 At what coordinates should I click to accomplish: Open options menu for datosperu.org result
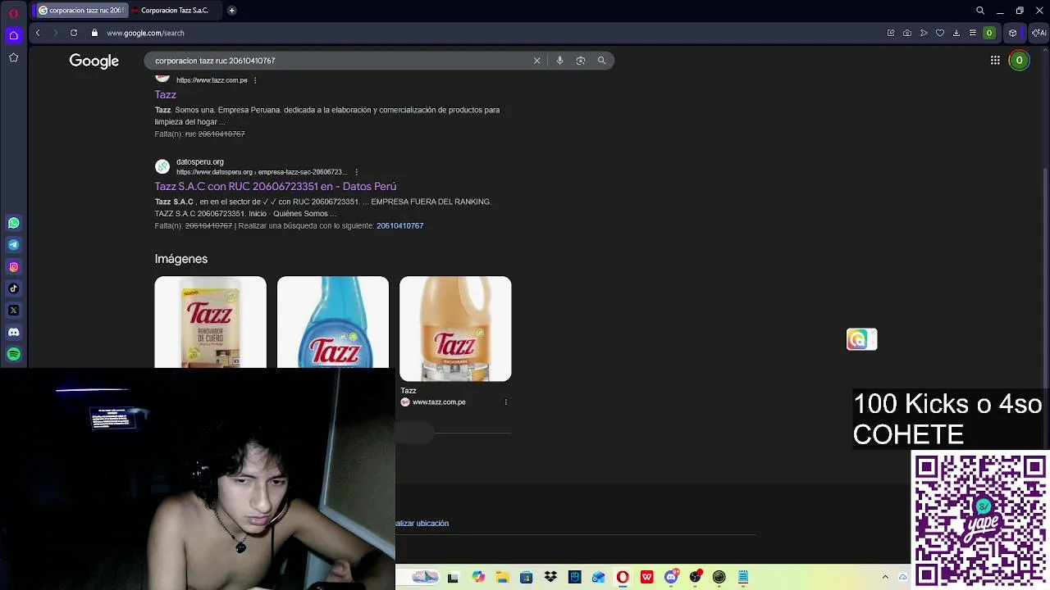[x=356, y=172]
